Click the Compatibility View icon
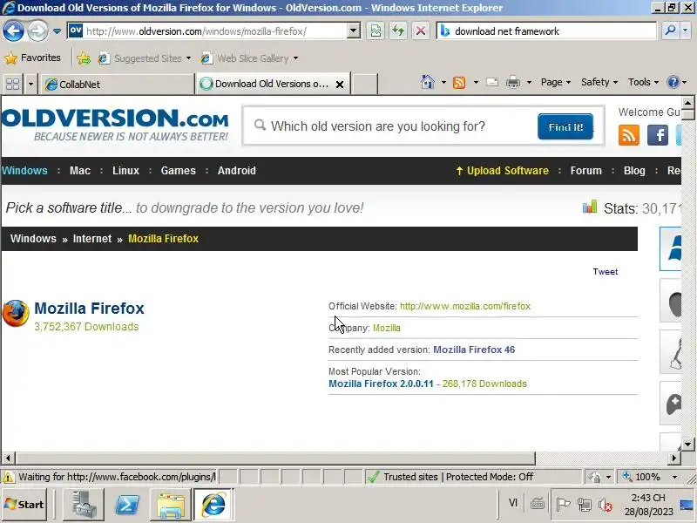The image size is (697, 523). pos(376,31)
